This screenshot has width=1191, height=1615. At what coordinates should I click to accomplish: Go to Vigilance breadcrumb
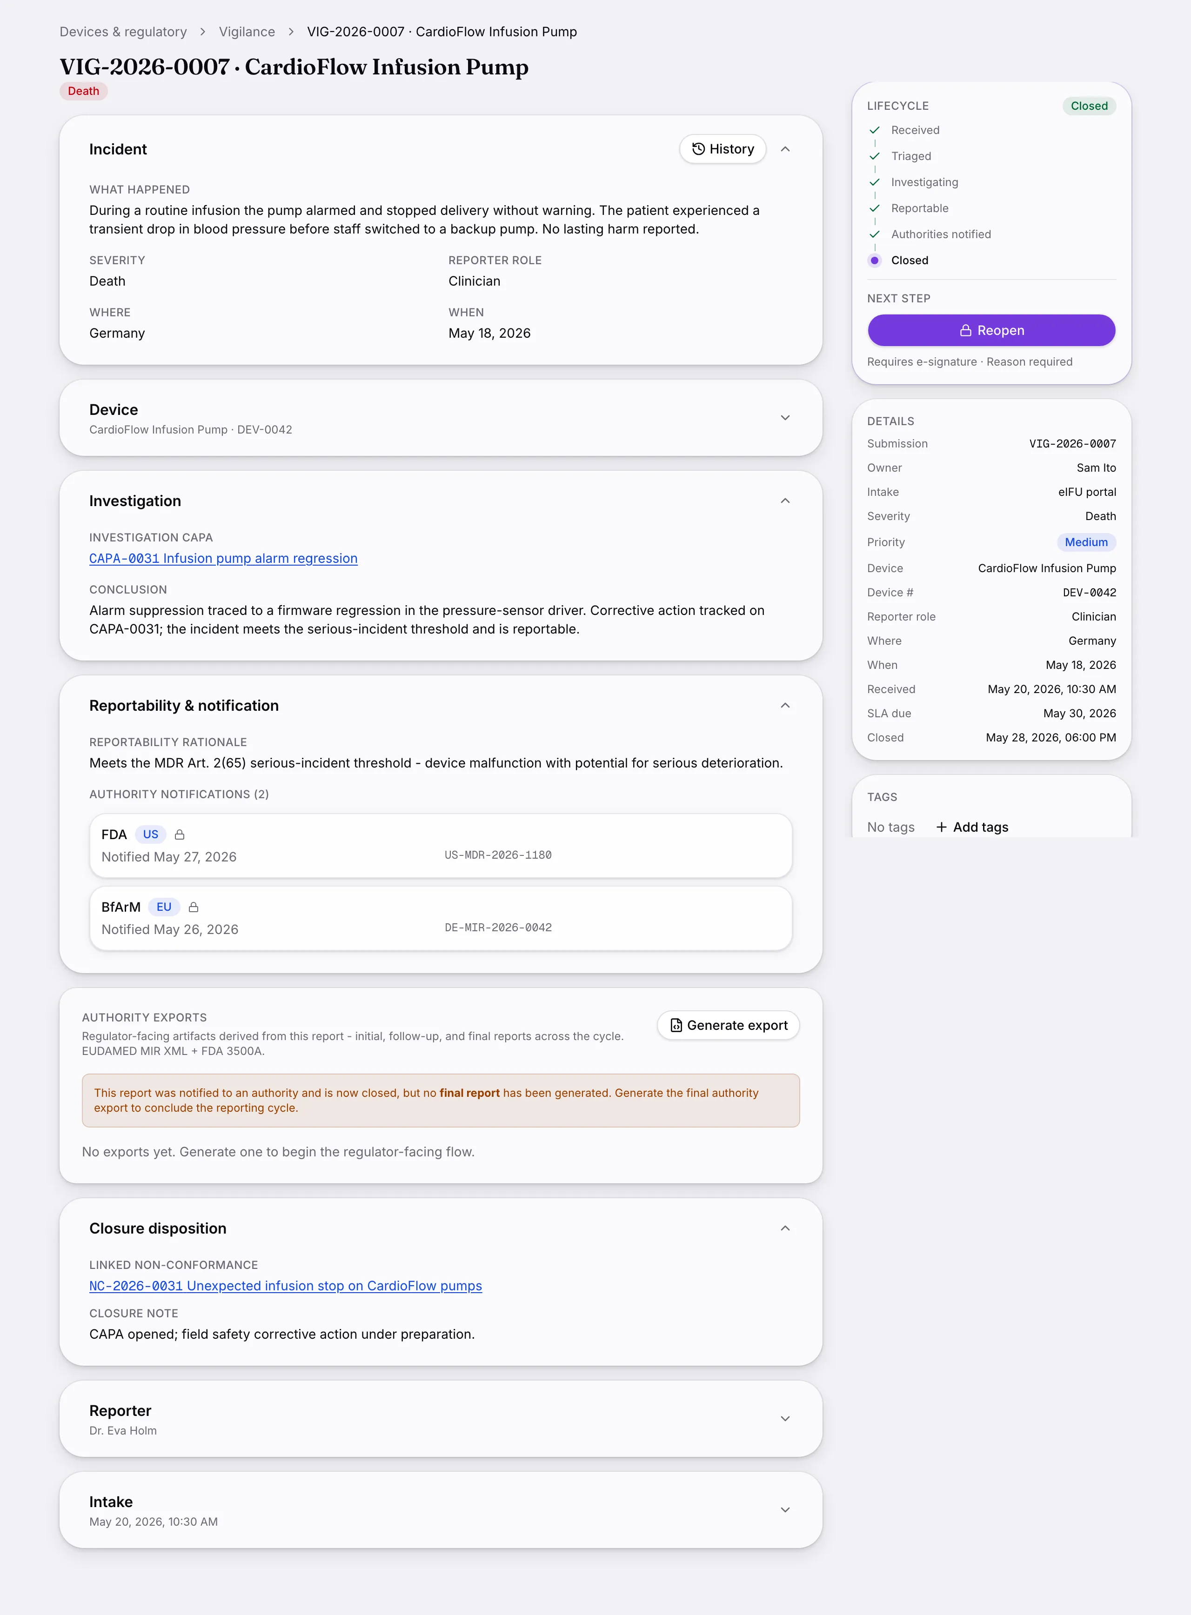coord(247,32)
